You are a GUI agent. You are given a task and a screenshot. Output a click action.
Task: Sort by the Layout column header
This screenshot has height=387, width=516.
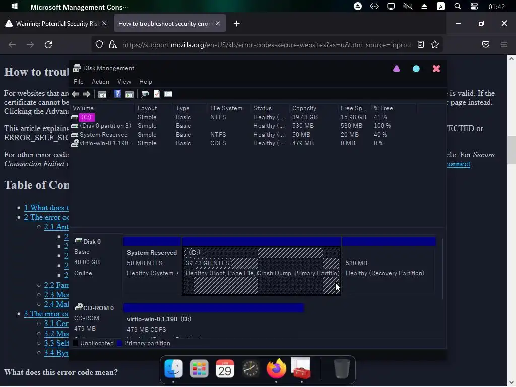154,108
